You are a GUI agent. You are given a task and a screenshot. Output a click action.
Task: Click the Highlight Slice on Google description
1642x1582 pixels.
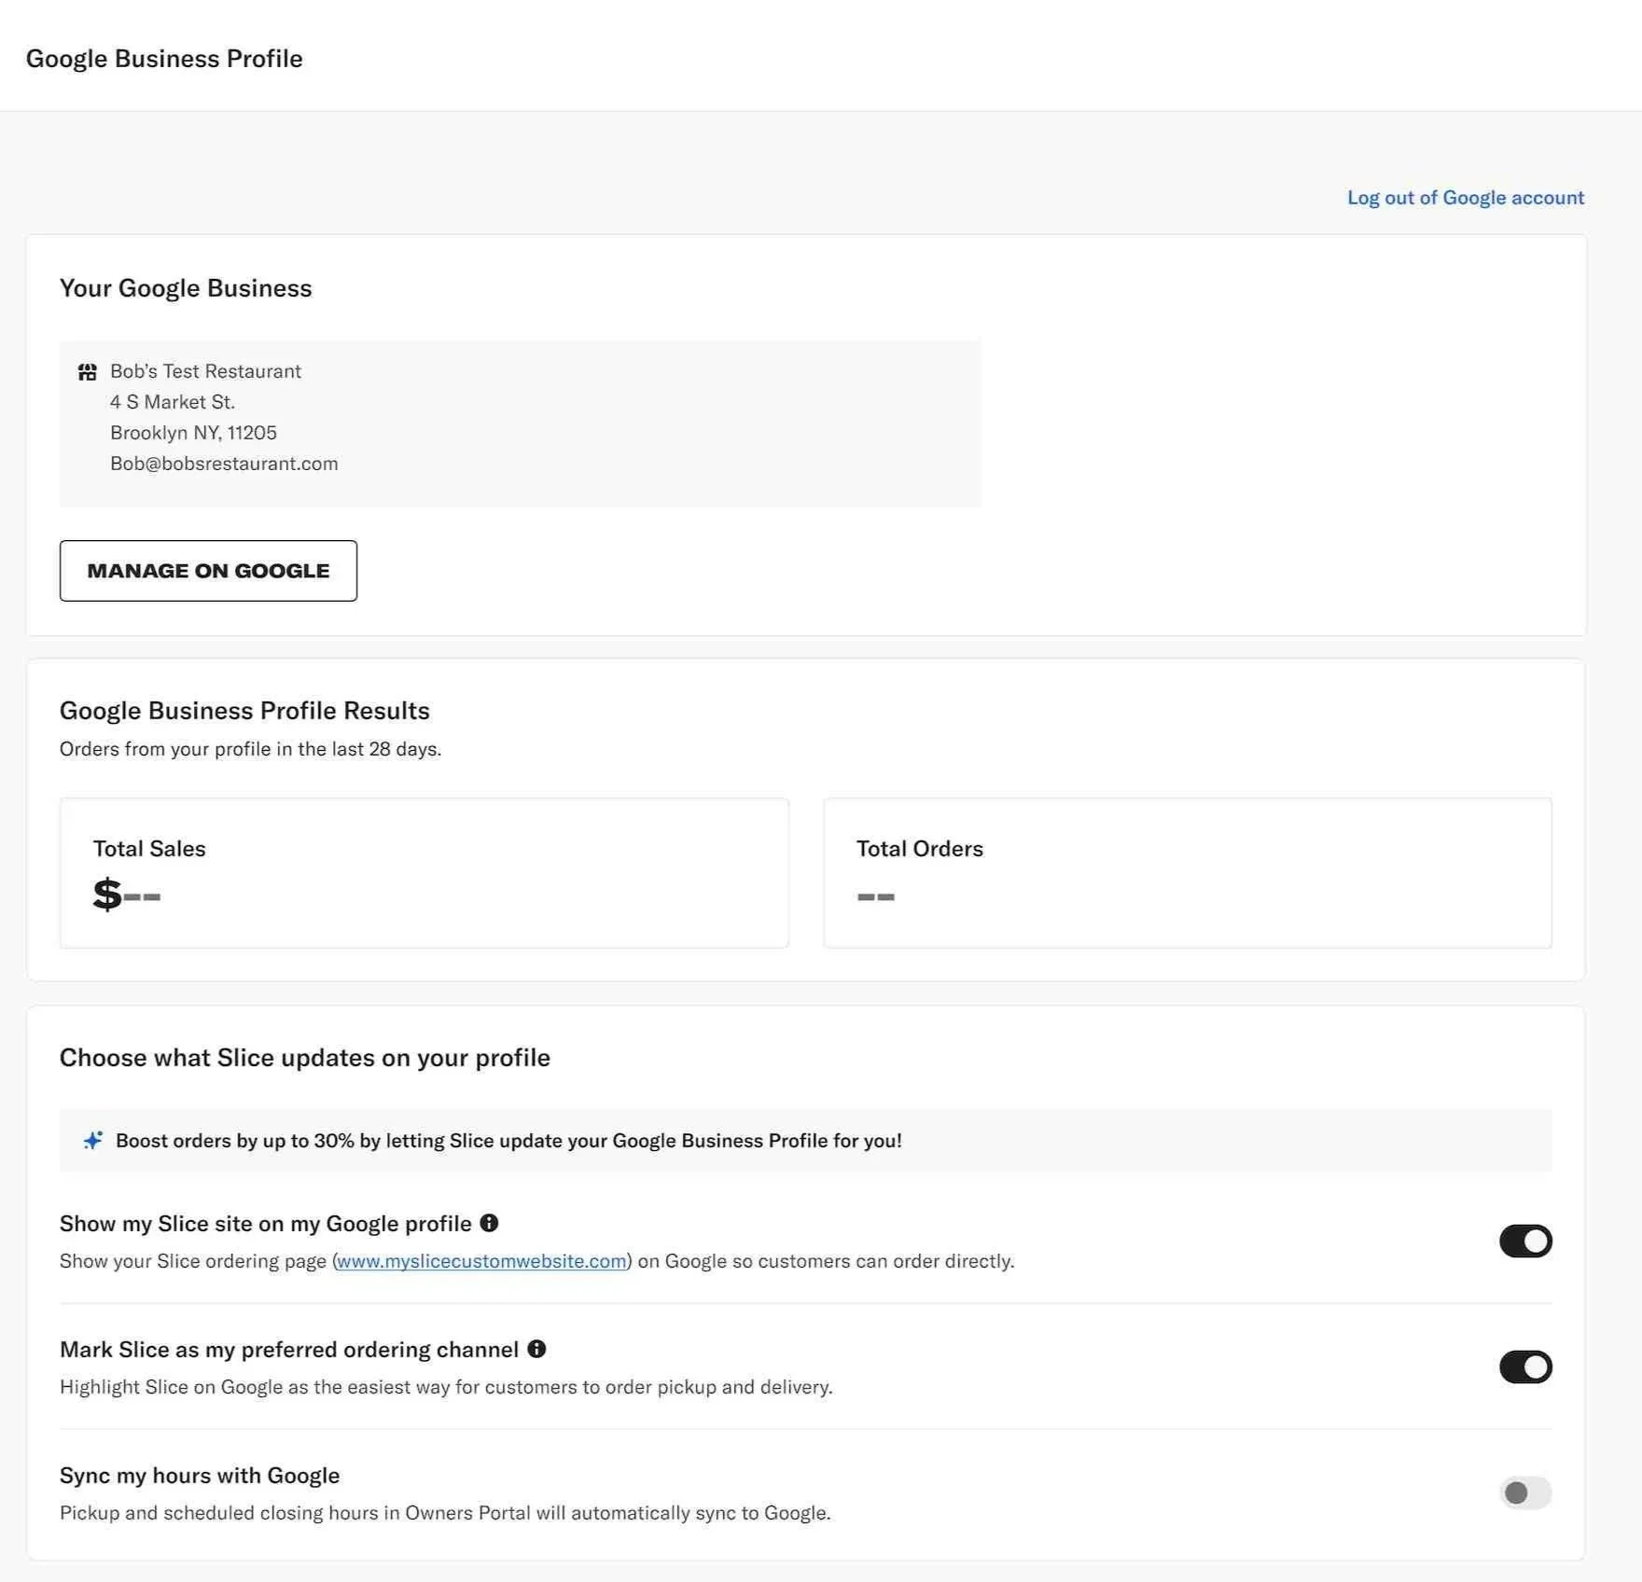point(446,1387)
